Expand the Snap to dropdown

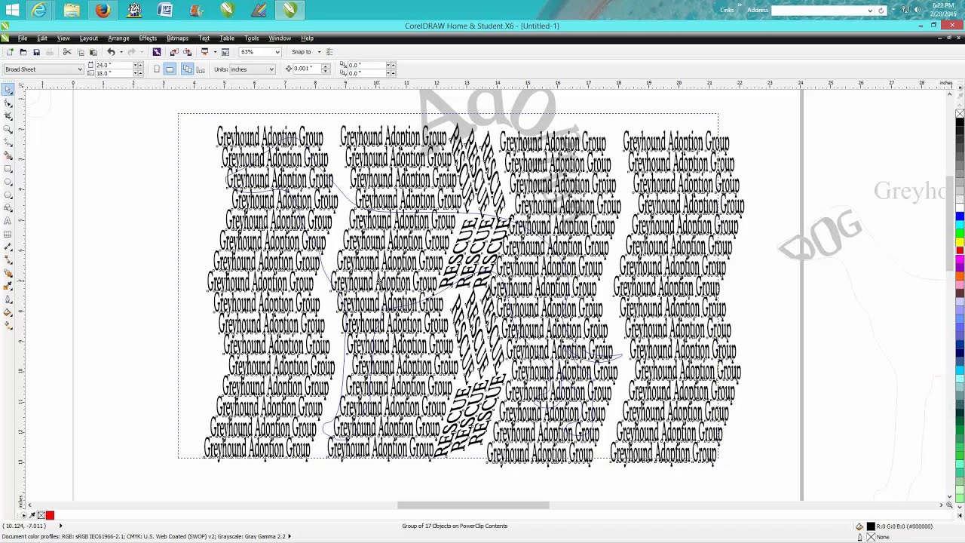point(319,52)
